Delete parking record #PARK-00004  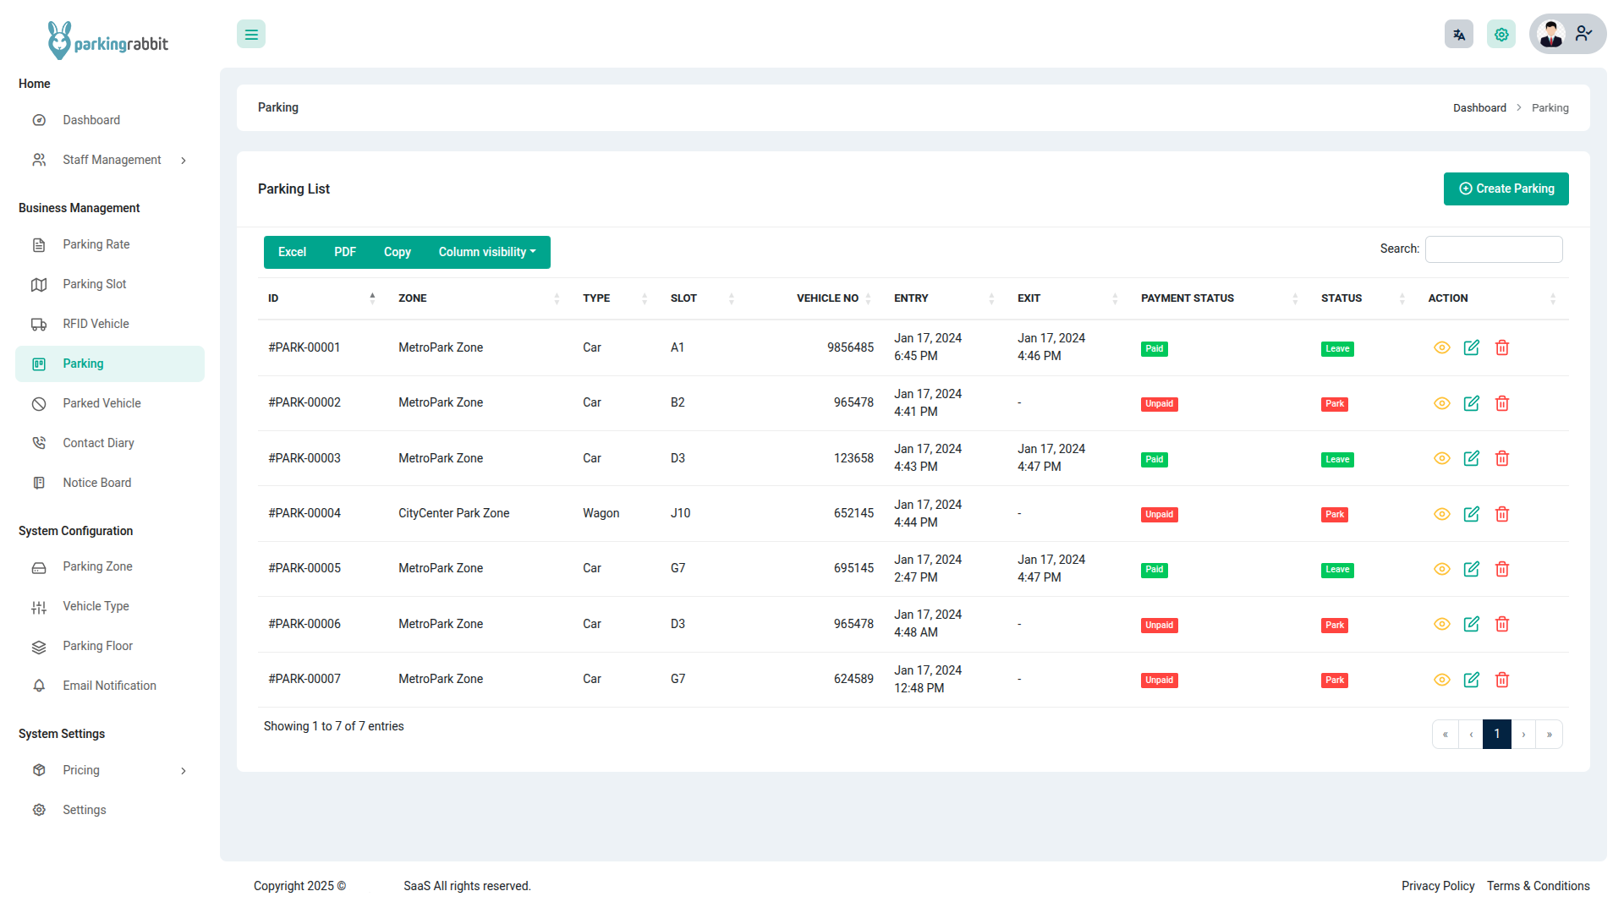click(x=1502, y=514)
